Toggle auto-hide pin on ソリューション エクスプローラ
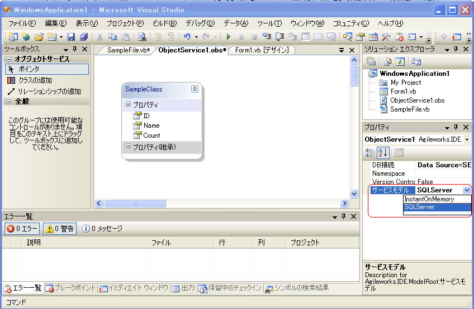Image resolution: width=474 pixels, height=309 pixels. point(456,49)
